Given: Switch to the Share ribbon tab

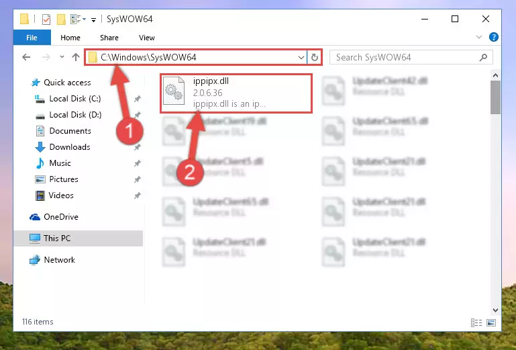Looking at the screenshot, I should click(x=109, y=38).
